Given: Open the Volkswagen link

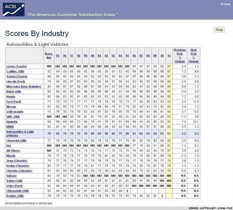Looking at the screenshot, I should click(15, 112).
